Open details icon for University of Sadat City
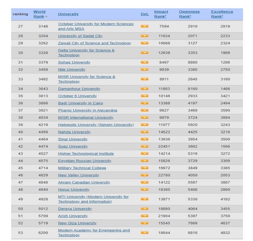This screenshot has width=253, height=241. point(144,36)
